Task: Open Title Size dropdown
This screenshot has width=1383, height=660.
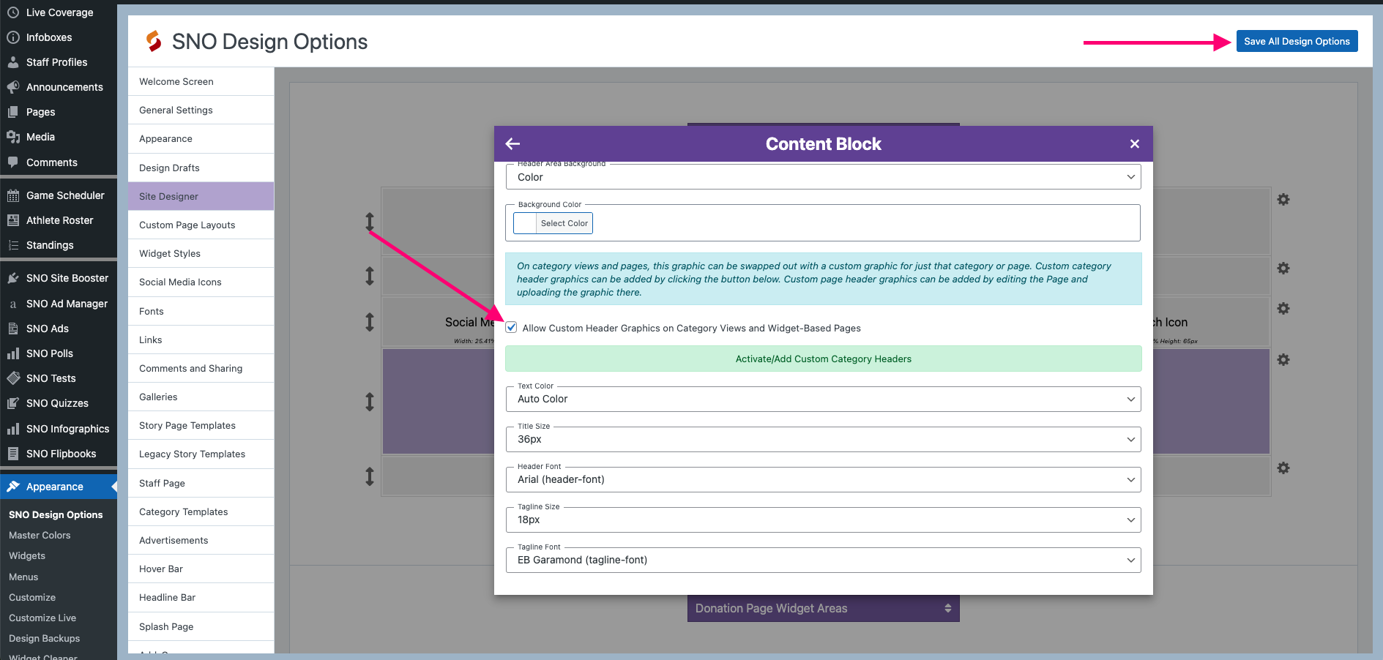Action: coord(823,439)
